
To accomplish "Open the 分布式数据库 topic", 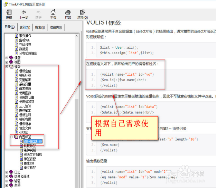I will point(28,54).
